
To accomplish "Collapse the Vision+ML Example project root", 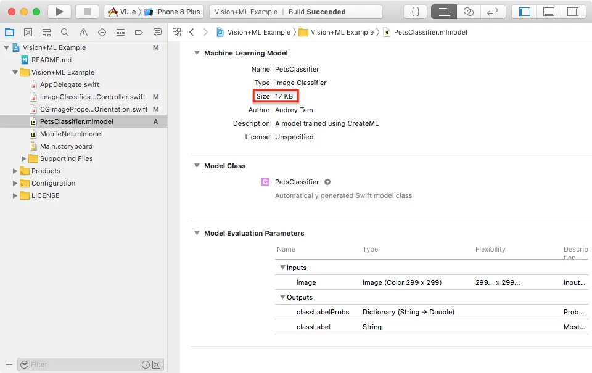I will [6, 47].
